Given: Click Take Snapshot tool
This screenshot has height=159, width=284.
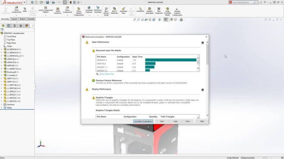Looking at the screenshot, I should point(159,11).
